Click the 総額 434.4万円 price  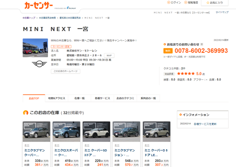[72, 165]
